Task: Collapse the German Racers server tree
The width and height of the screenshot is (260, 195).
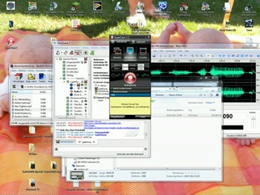Action: (x=57, y=59)
